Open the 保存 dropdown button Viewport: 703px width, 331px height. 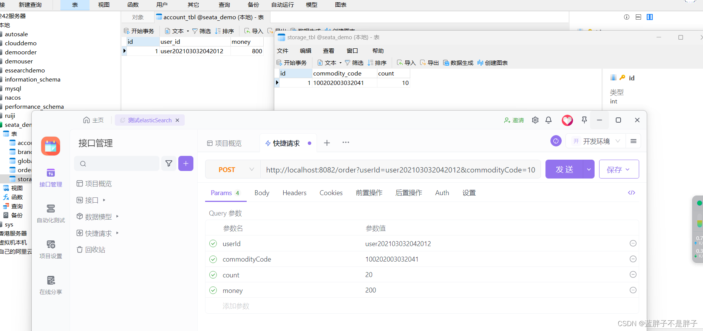[x=619, y=169]
